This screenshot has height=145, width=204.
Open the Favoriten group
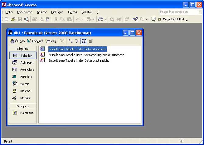tap(23, 113)
